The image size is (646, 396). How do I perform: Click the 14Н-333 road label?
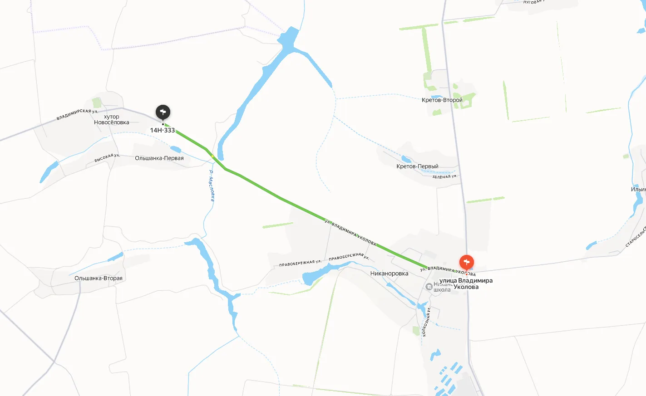click(163, 130)
